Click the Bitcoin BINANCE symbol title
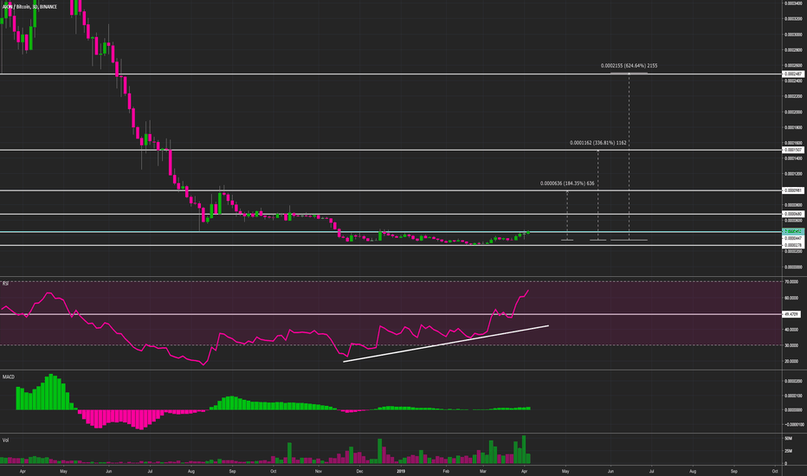Viewport: 807px width, 476px height. pyautogui.click(x=29, y=7)
